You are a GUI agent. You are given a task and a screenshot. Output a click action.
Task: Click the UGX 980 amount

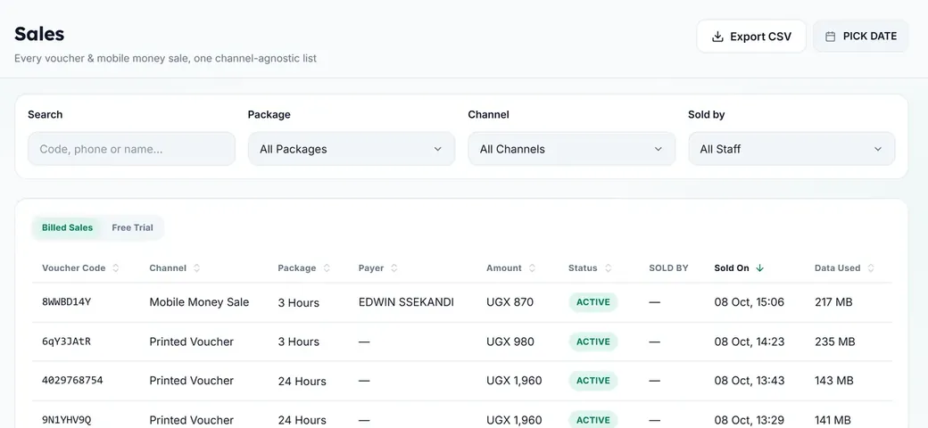(510, 342)
